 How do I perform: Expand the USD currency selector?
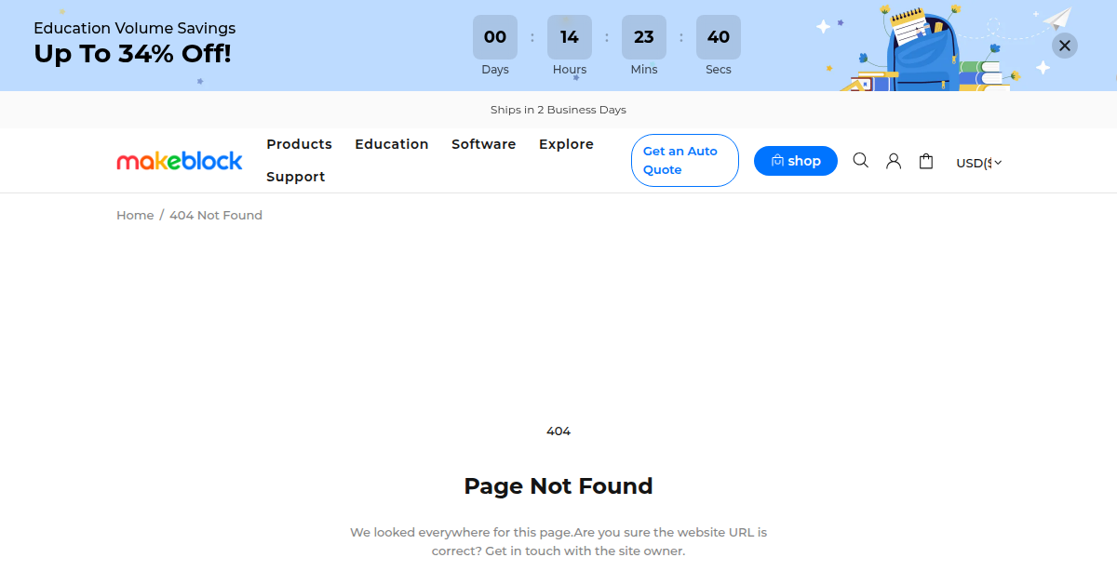pos(978,163)
